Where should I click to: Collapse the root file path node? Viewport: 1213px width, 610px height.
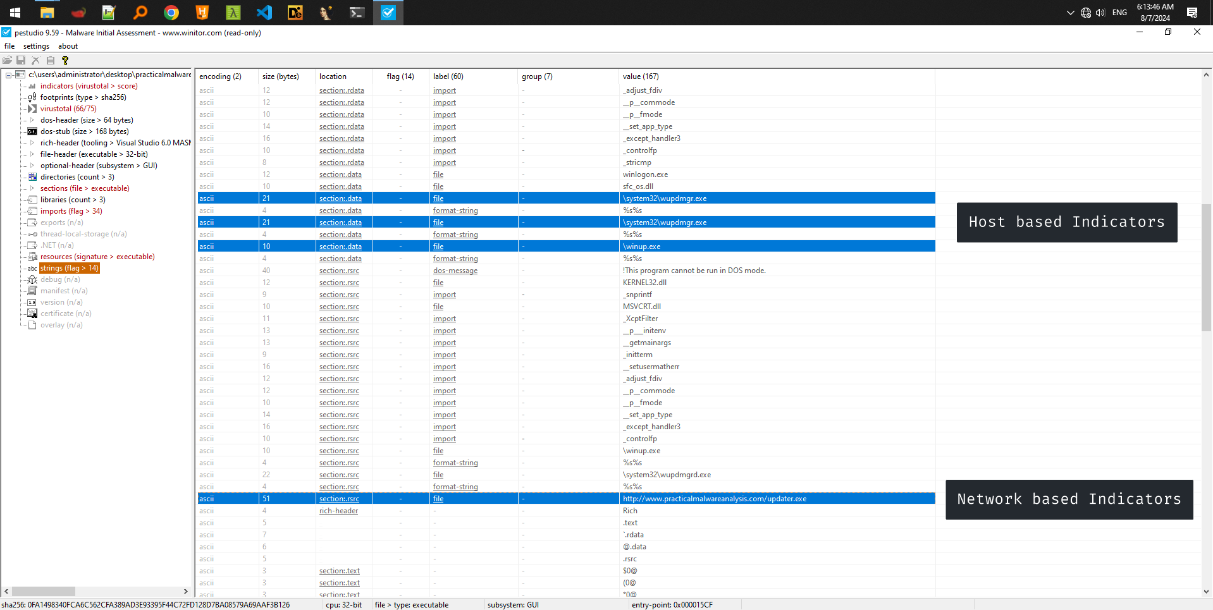point(9,75)
